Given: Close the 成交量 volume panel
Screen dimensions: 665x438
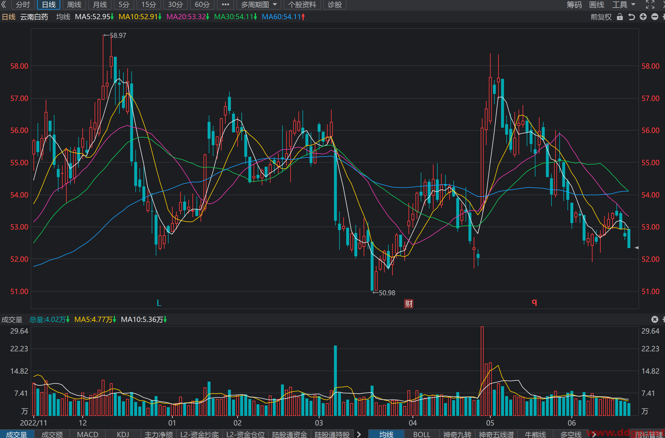Looking at the screenshot, I should click(x=655, y=319).
